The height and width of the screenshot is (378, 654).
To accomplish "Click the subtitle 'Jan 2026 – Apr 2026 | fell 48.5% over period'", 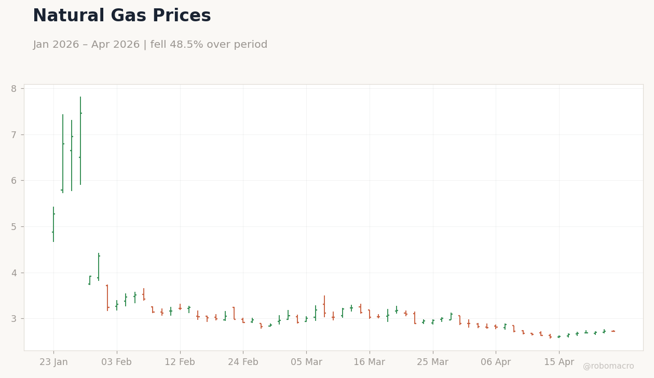I will 150,45.
